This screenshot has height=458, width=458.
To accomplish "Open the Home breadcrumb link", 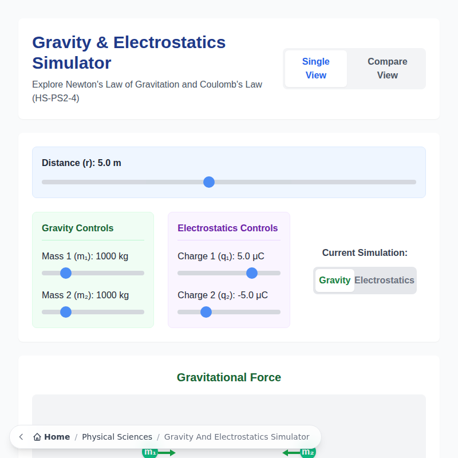I will [x=56, y=436].
